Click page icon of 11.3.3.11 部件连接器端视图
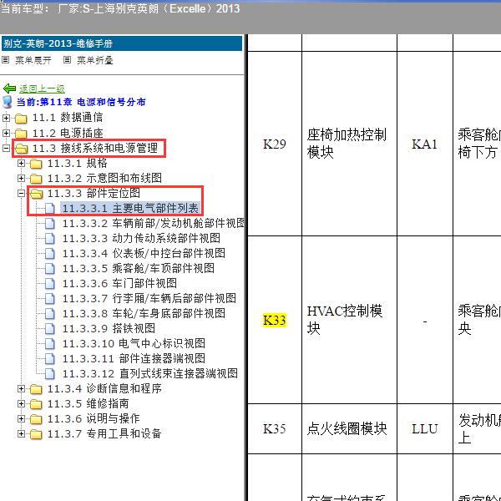This screenshot has height=501, width=501. 50,359
